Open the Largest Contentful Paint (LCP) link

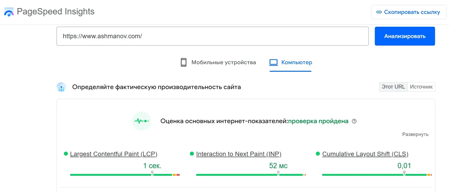(x=114, y=154)
